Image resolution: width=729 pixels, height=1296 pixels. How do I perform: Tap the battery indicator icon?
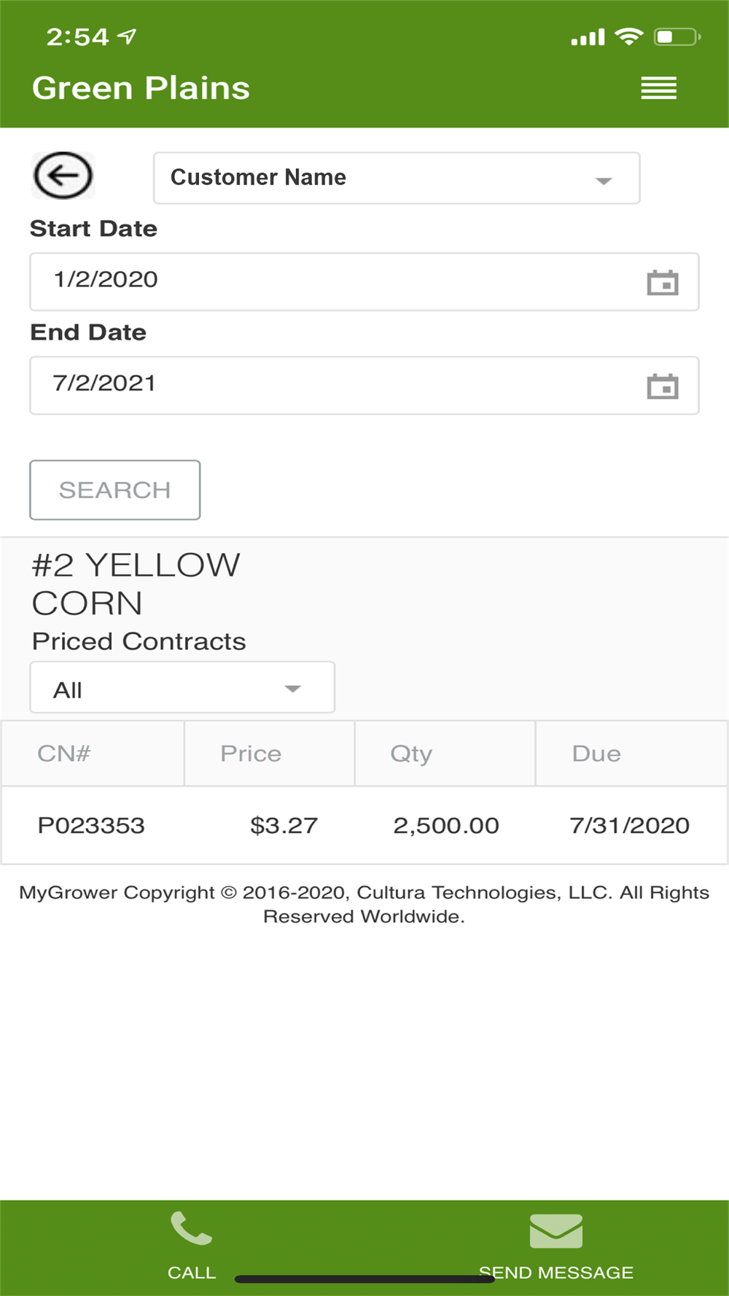(677, 36)
